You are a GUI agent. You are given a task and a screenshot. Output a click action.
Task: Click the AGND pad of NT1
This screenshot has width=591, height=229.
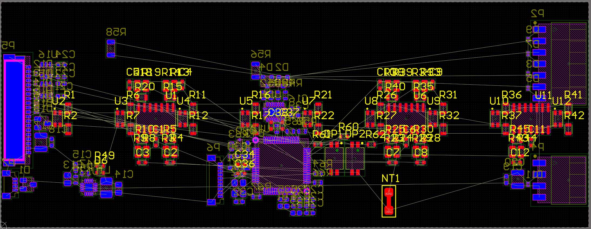coord(389,192)
